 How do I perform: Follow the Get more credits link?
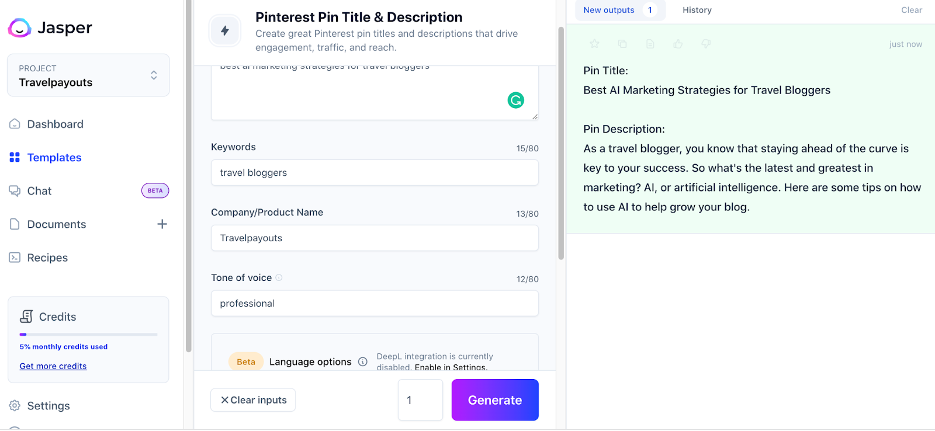[53, 366]
